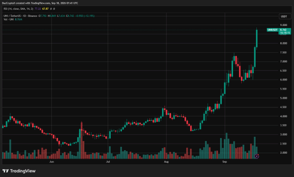294x177 pixels.
Task: Click the 6.500 price axis label
Action: pos(284,71)
